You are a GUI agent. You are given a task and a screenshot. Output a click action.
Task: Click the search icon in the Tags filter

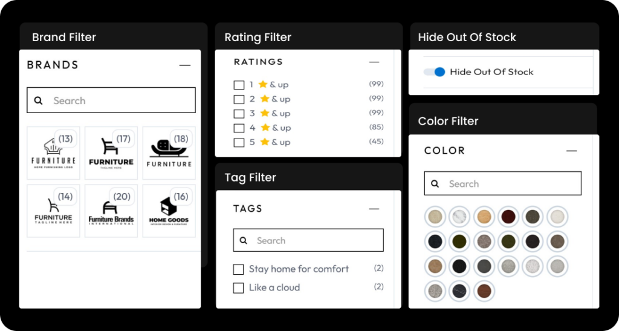[244, 240]
